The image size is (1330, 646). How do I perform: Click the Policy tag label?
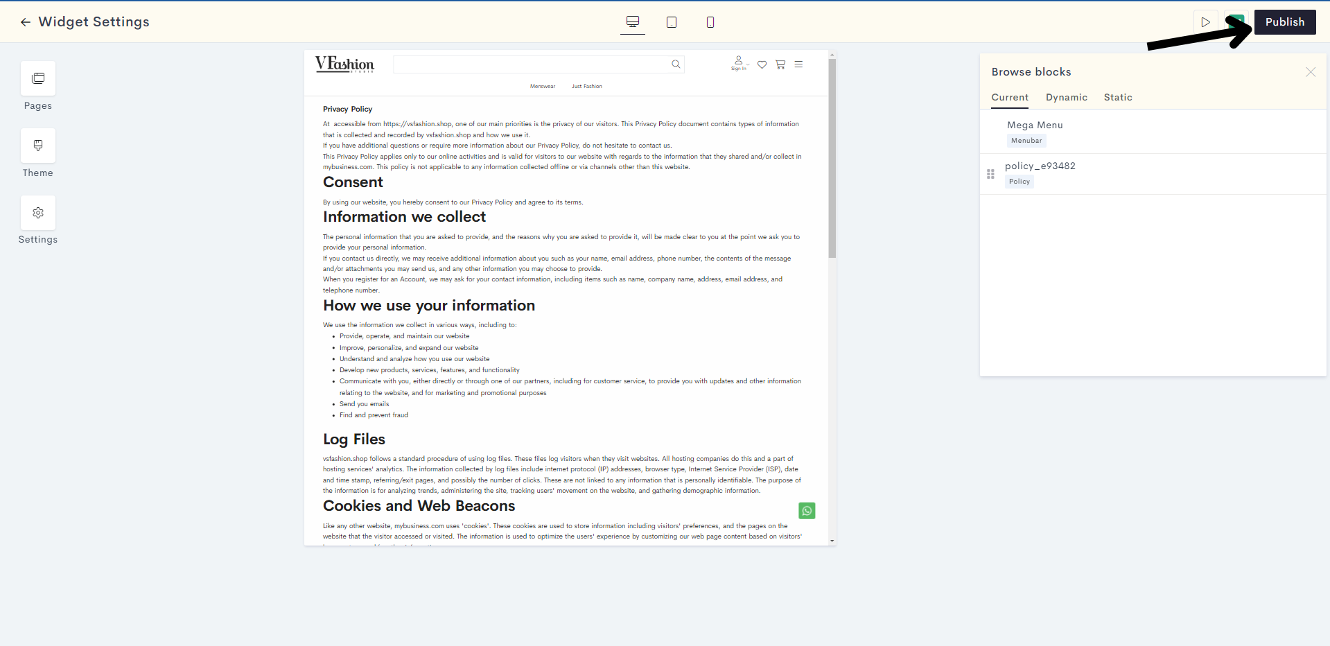point(1020,182)
